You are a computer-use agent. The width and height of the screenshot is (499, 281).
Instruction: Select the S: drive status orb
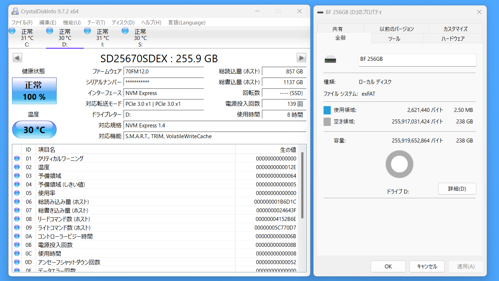(125, 31)
